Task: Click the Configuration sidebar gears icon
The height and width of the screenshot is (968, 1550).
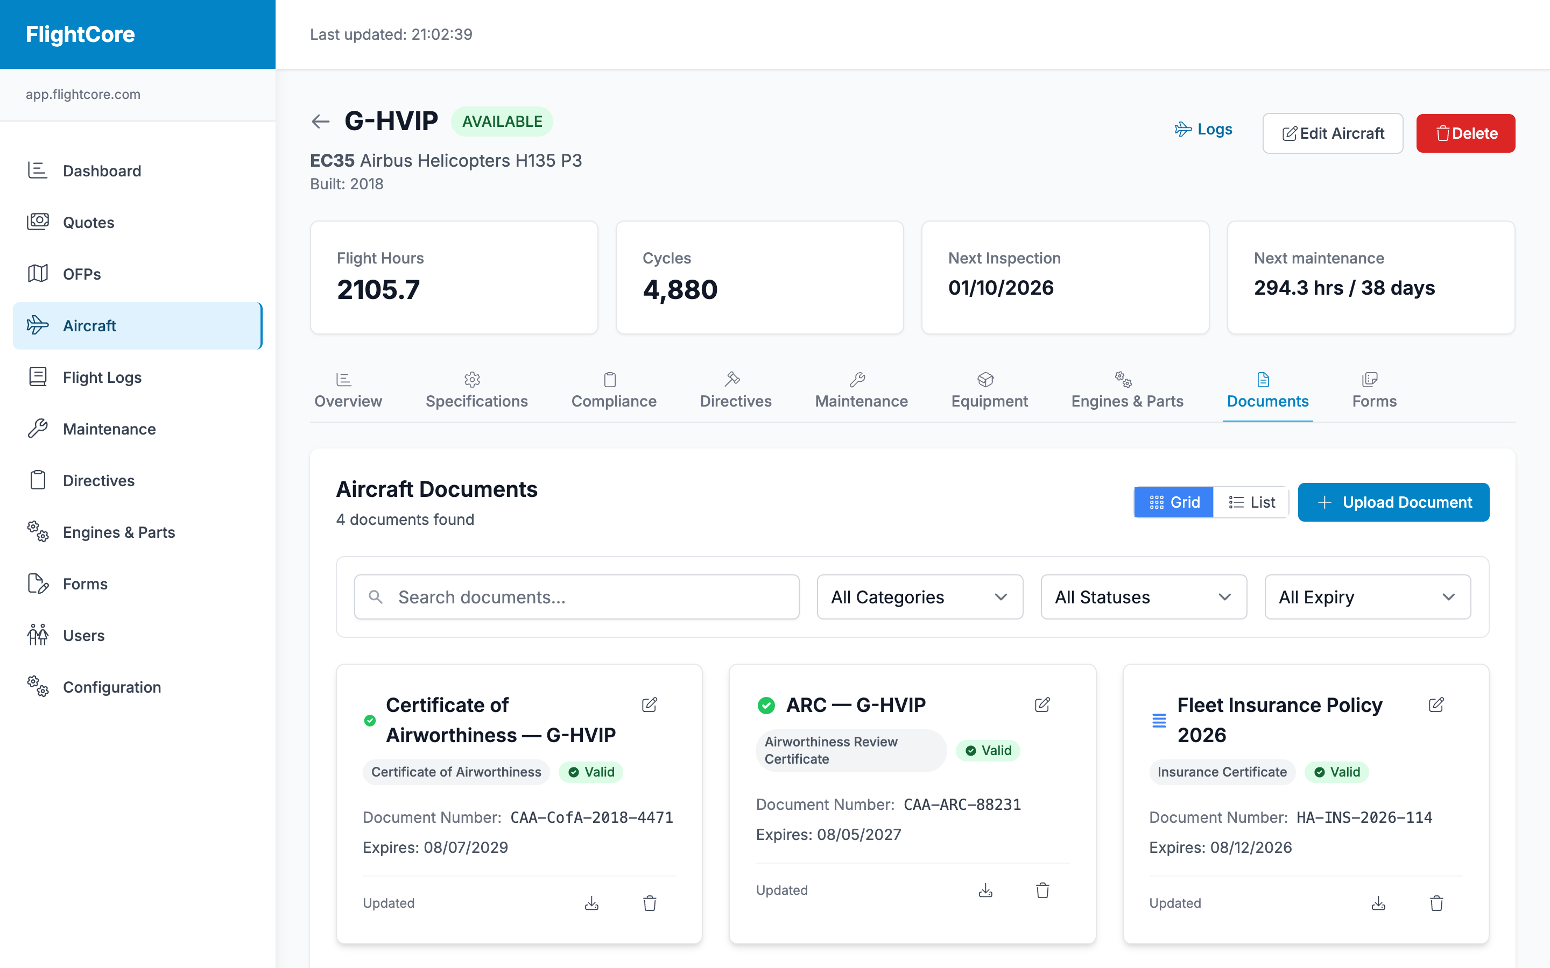Action: [x=38, y=687]
